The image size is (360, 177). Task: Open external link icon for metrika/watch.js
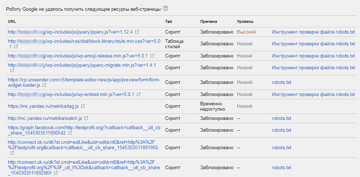pyautogui.click(x=86, y=118)
